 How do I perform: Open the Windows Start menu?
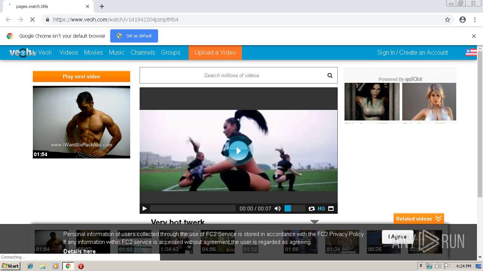[x=10, y=266]
